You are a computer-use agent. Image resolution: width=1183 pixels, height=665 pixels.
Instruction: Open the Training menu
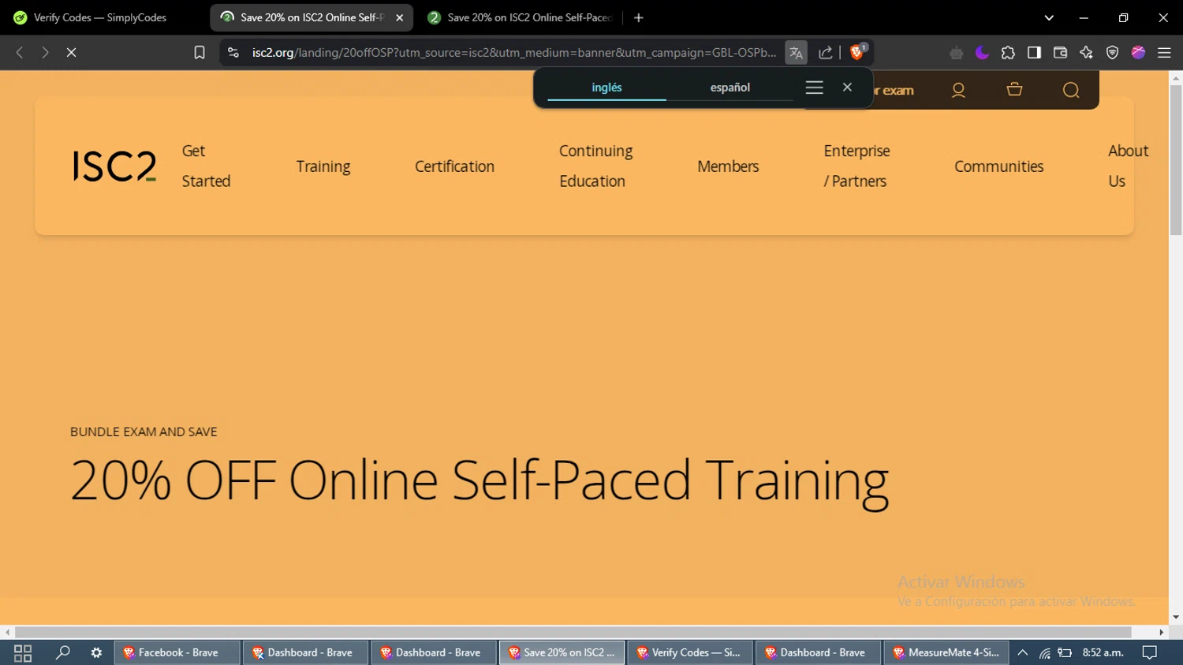point(323,166)
